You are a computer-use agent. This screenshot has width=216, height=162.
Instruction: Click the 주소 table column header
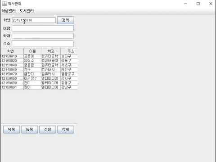pyautogui.click(x=69, y=51)
